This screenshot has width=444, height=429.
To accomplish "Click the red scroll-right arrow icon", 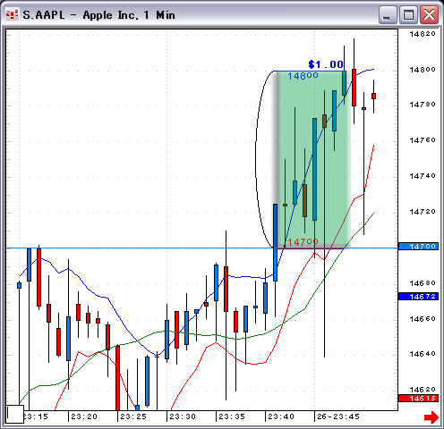I will coord(431,417).
